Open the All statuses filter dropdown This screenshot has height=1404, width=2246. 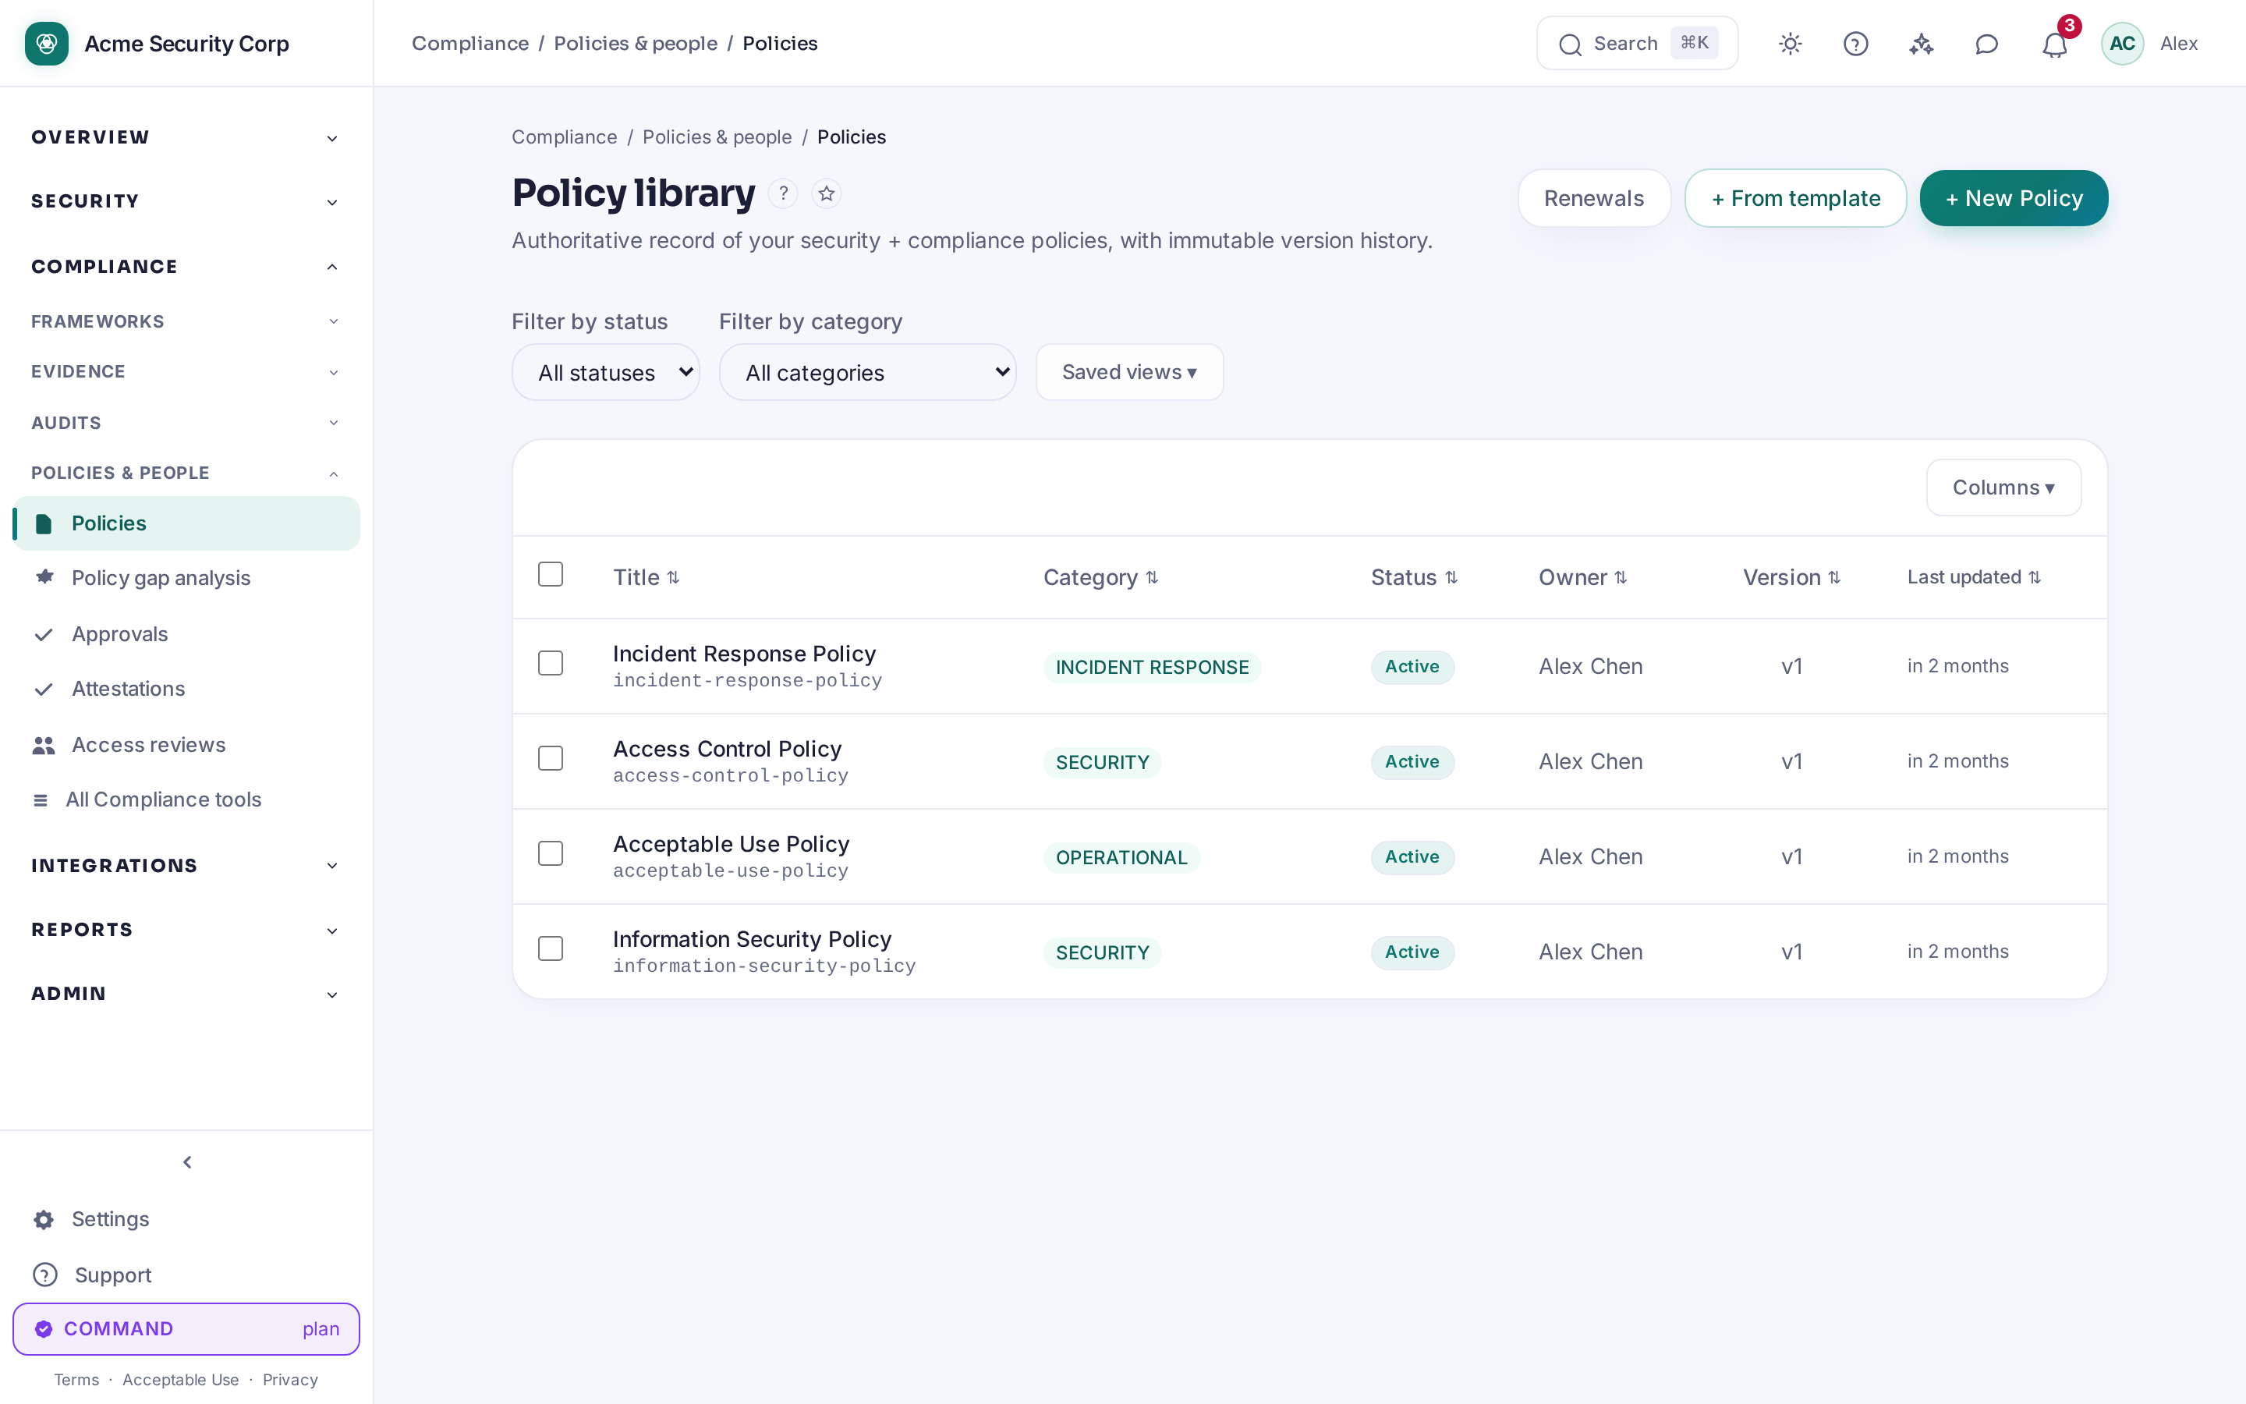605,372
